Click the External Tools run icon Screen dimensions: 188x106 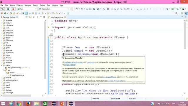point(183,9)
